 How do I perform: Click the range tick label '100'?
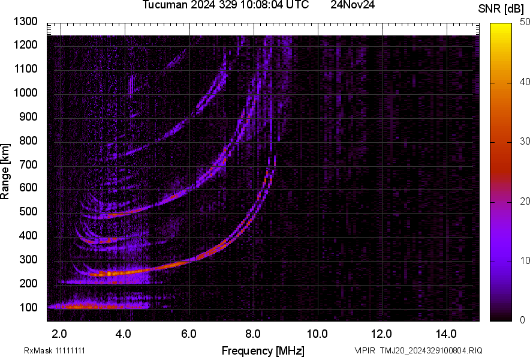pyautogui.click(x=28, y=307)
